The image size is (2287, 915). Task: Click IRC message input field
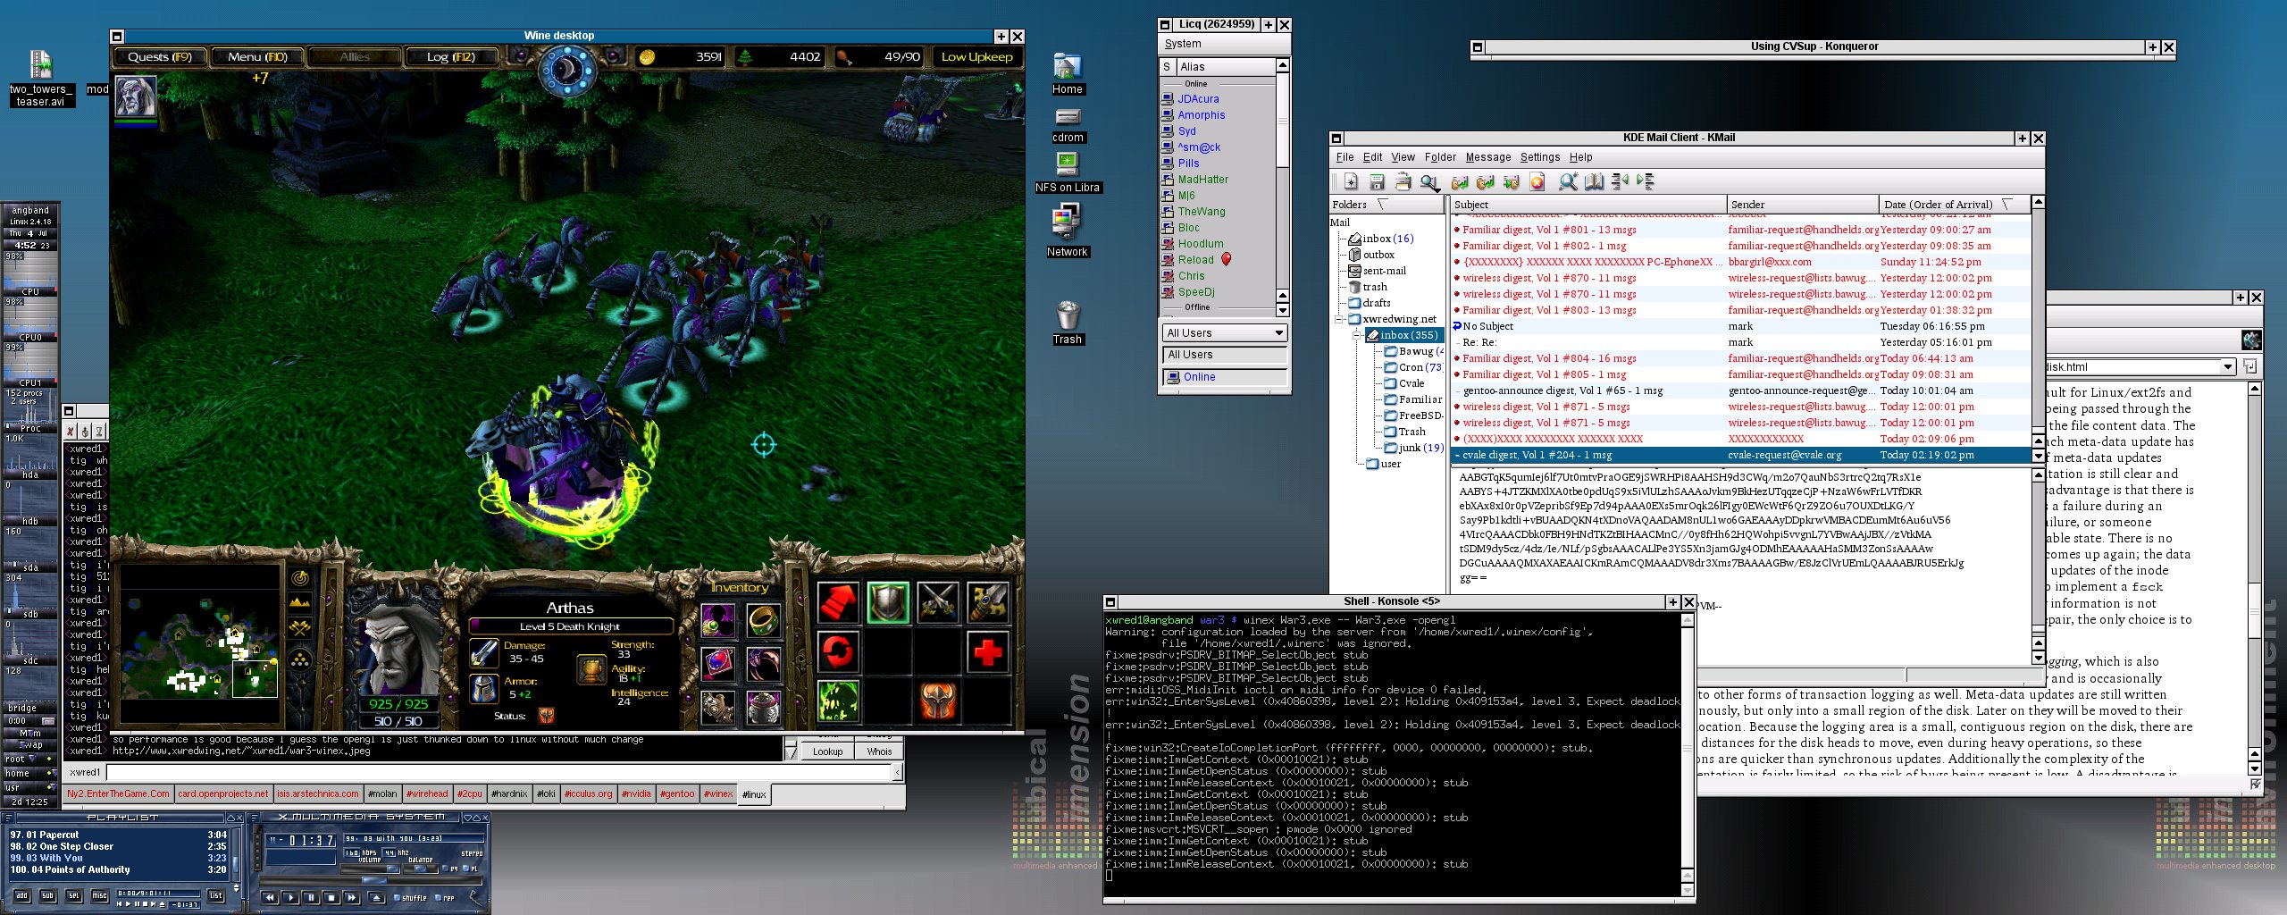(500, 772)
